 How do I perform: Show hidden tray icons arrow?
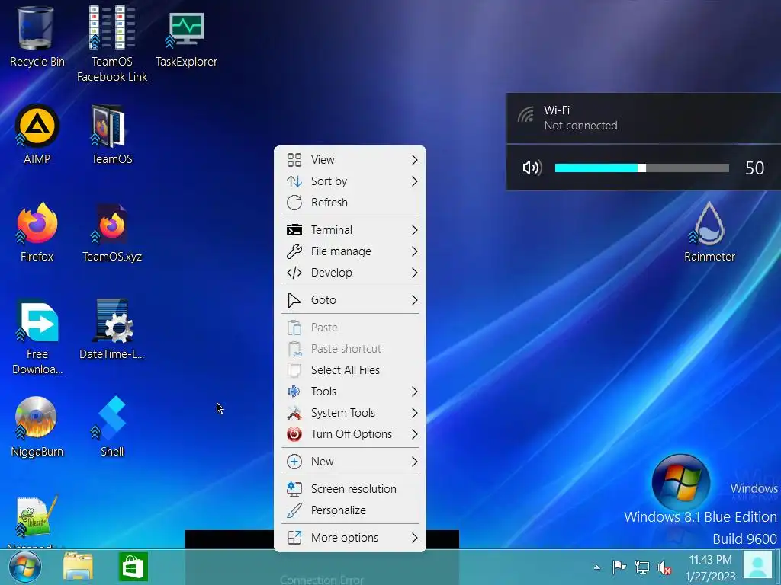tap(596, 567)
